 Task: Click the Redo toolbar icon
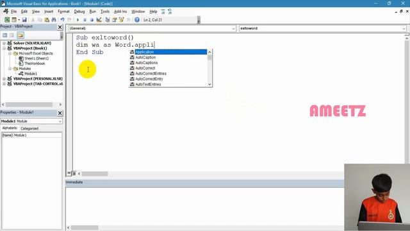(x=69, y=20)
